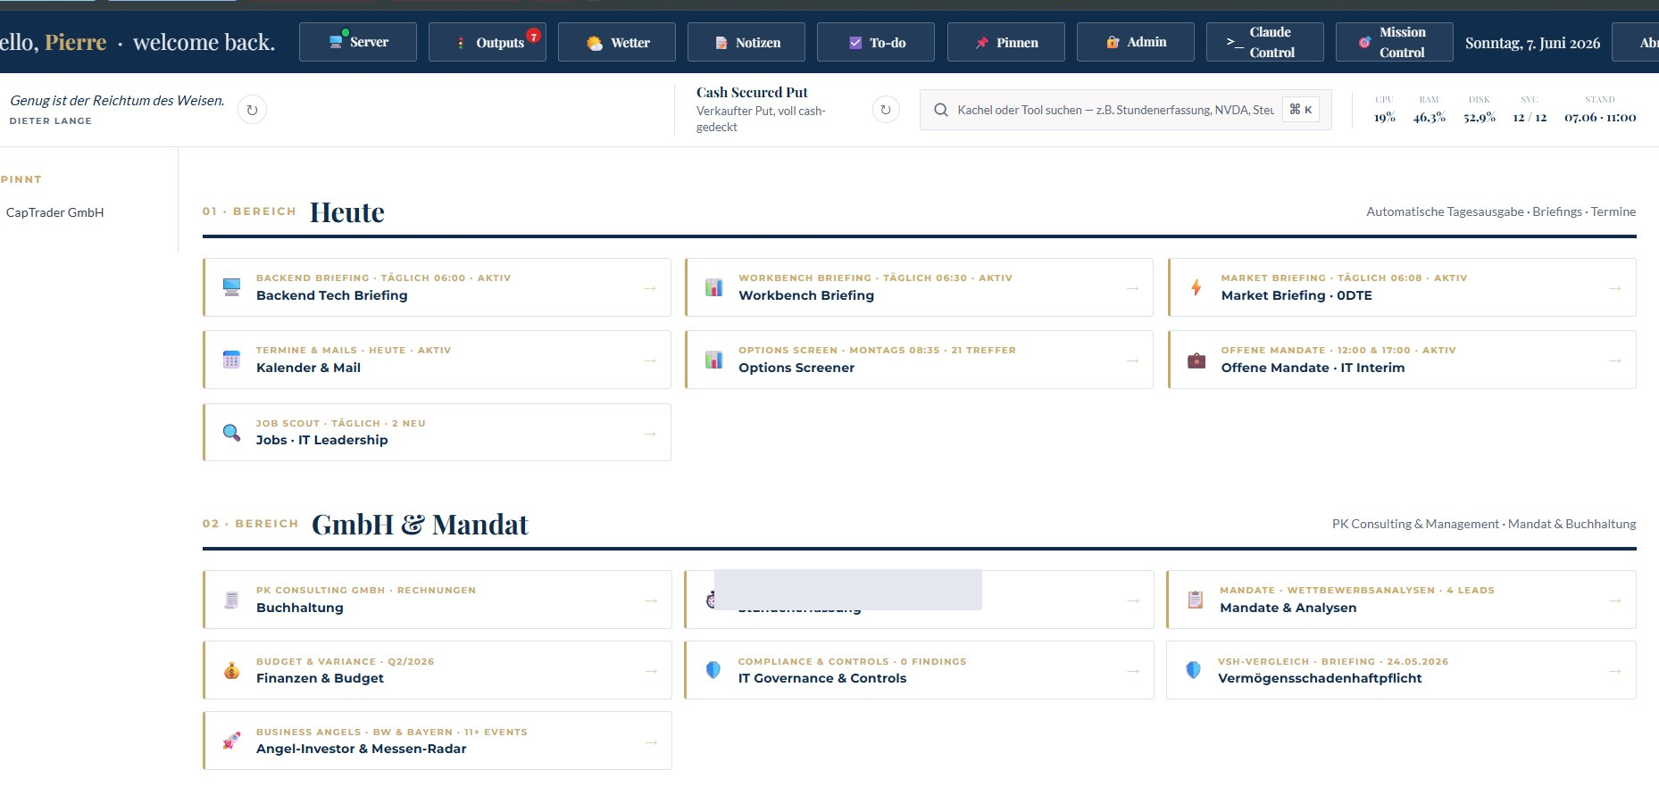This screenshot has width=1659, height=795.
Task: Launch Claude Control terminal
Action: (x=1265, y=42)
